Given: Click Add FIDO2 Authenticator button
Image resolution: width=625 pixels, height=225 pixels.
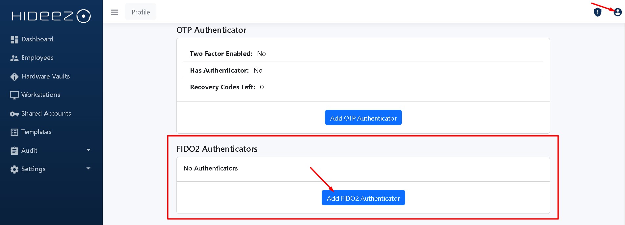Looking at the screenshot, I should click(363, 198).
